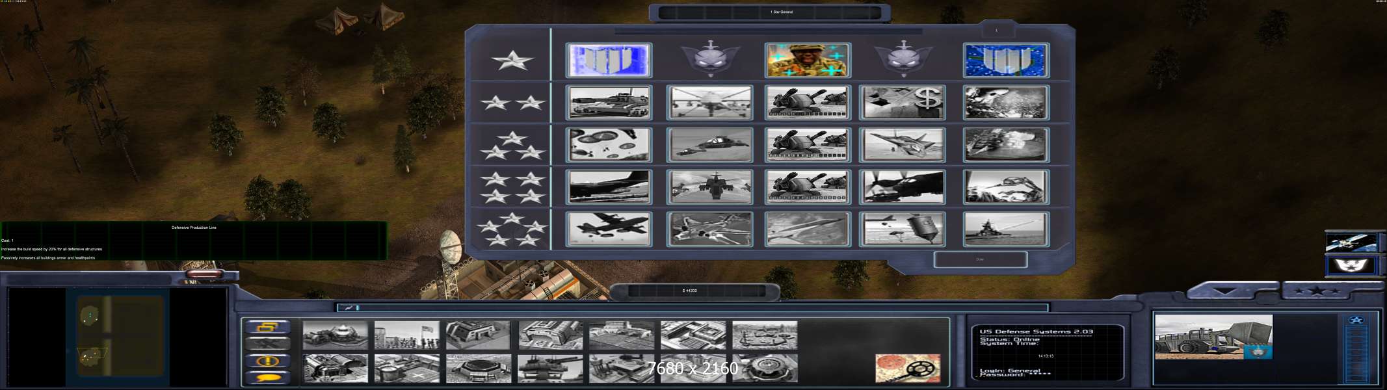Pick the battleship power in five-star row
Image resolution: width=1387 pixels, height=390 pixels.
click(x=1005, y=229)
